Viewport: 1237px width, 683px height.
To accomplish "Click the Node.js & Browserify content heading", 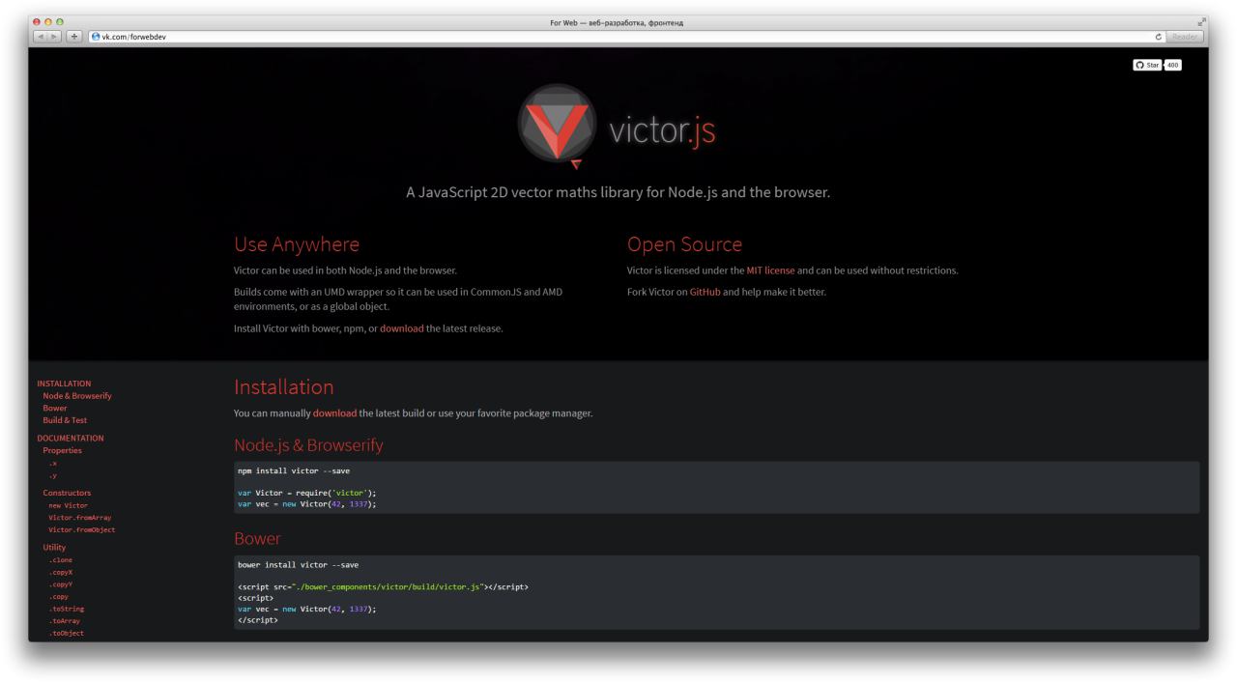I will click(308, 445).
